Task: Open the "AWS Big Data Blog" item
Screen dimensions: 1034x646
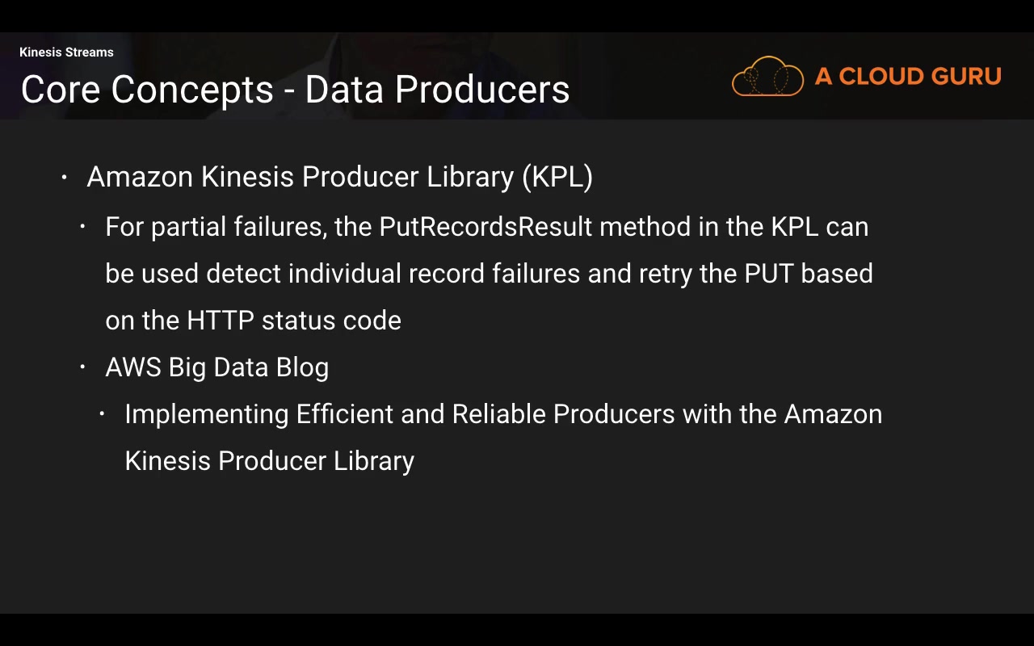Action: tap(216, 367)
